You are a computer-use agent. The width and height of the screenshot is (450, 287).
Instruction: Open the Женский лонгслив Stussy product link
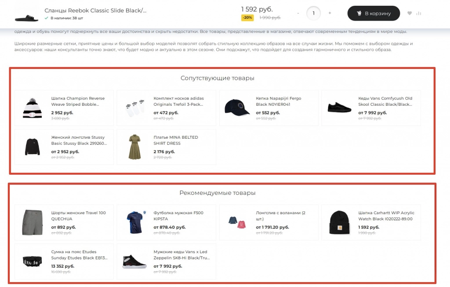(79, 140)
